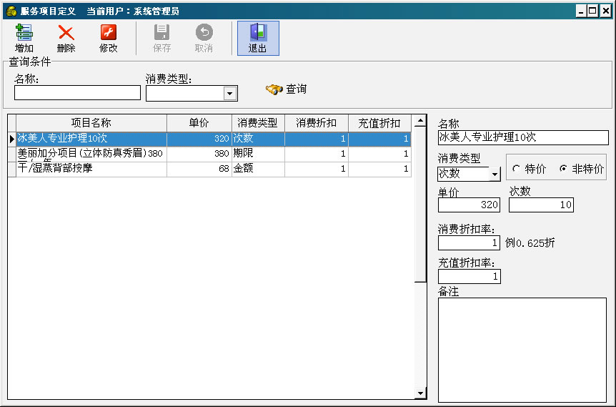Click the table scrollbar down arrow

[420, 393]
